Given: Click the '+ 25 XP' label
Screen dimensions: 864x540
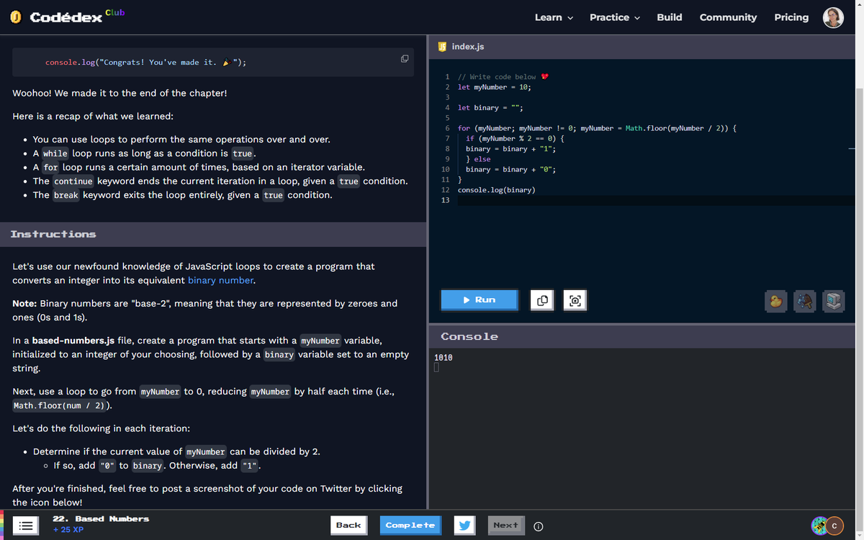Looking at the screenshot, I should pyautogui.click(x=68, y=530).
